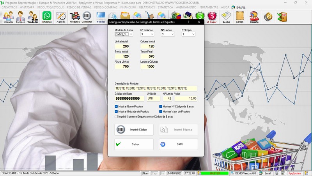This screenshot has width=312, height=176.
Task: Click the Texto Final field
Action: [x=148, y=56]
